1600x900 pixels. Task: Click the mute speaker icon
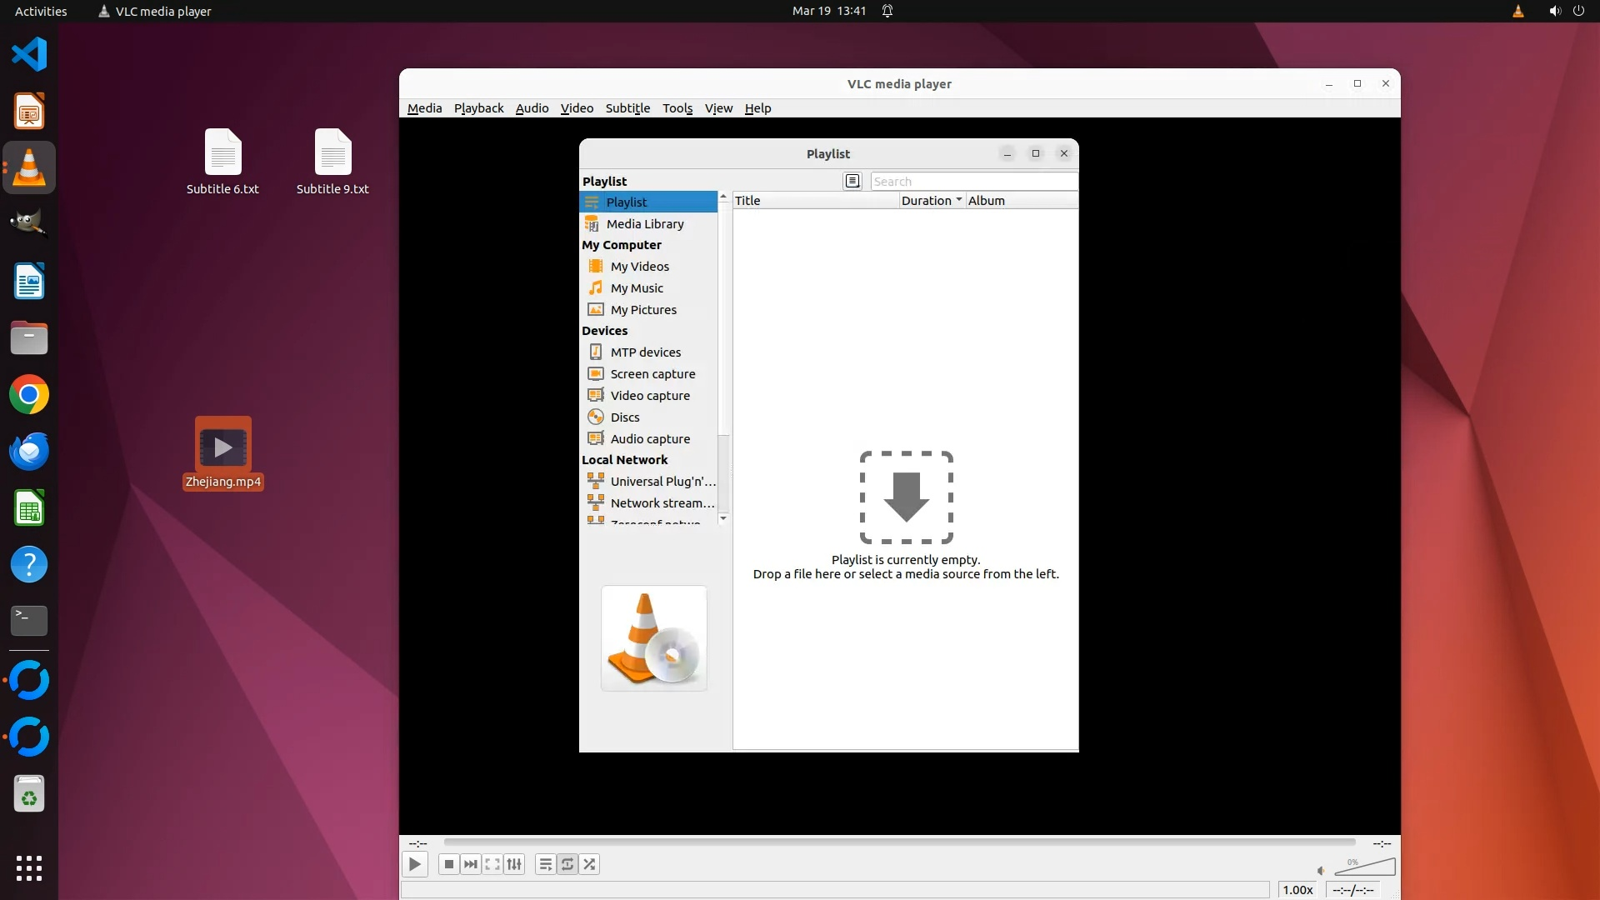coord(1321,871)
